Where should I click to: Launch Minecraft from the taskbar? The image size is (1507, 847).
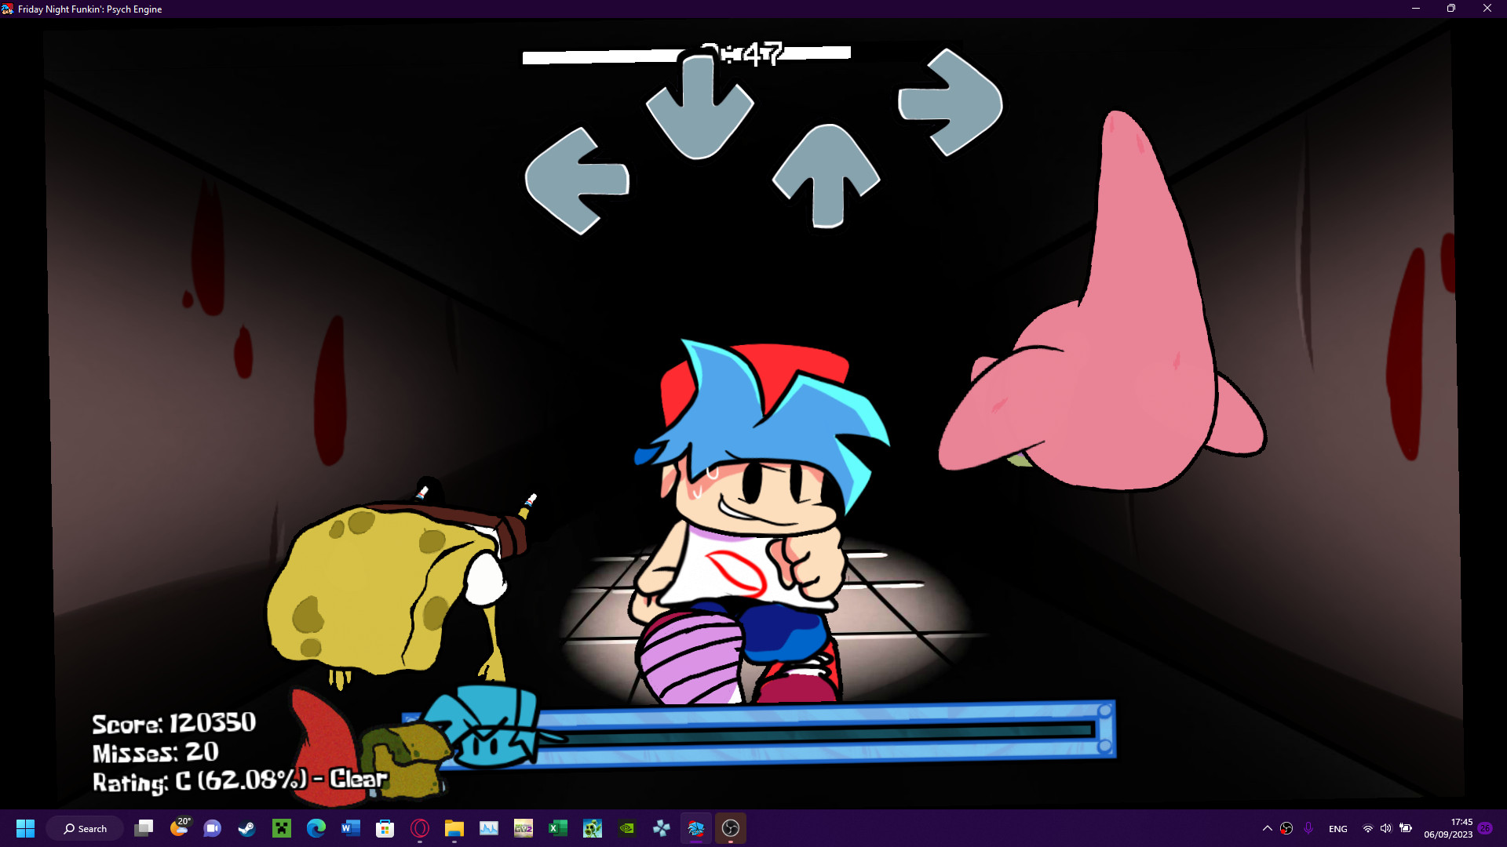[x=282, y=828]
